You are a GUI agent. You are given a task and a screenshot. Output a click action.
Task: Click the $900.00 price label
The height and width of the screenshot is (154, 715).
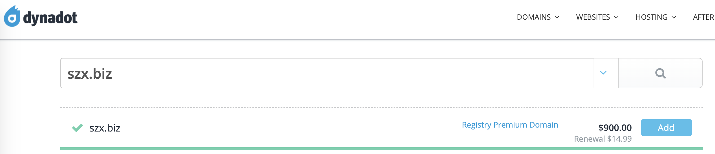(x=615, y=128)
